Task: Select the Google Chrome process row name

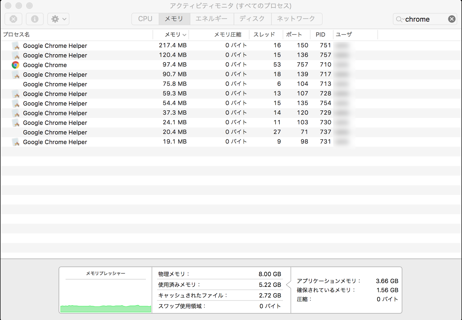Action: pos(45,65)
